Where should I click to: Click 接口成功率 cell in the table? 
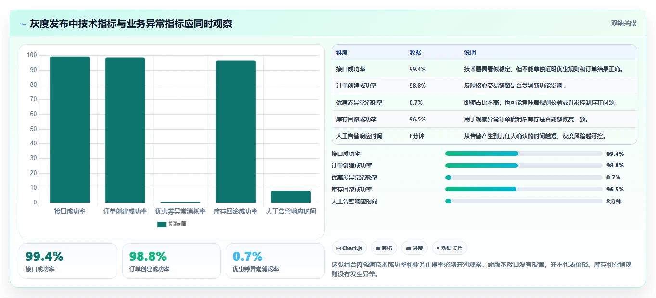350,69
